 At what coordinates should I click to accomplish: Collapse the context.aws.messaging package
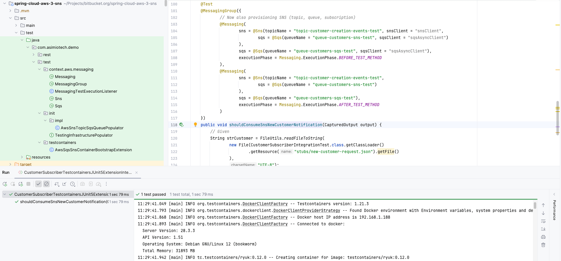(39, 69)
